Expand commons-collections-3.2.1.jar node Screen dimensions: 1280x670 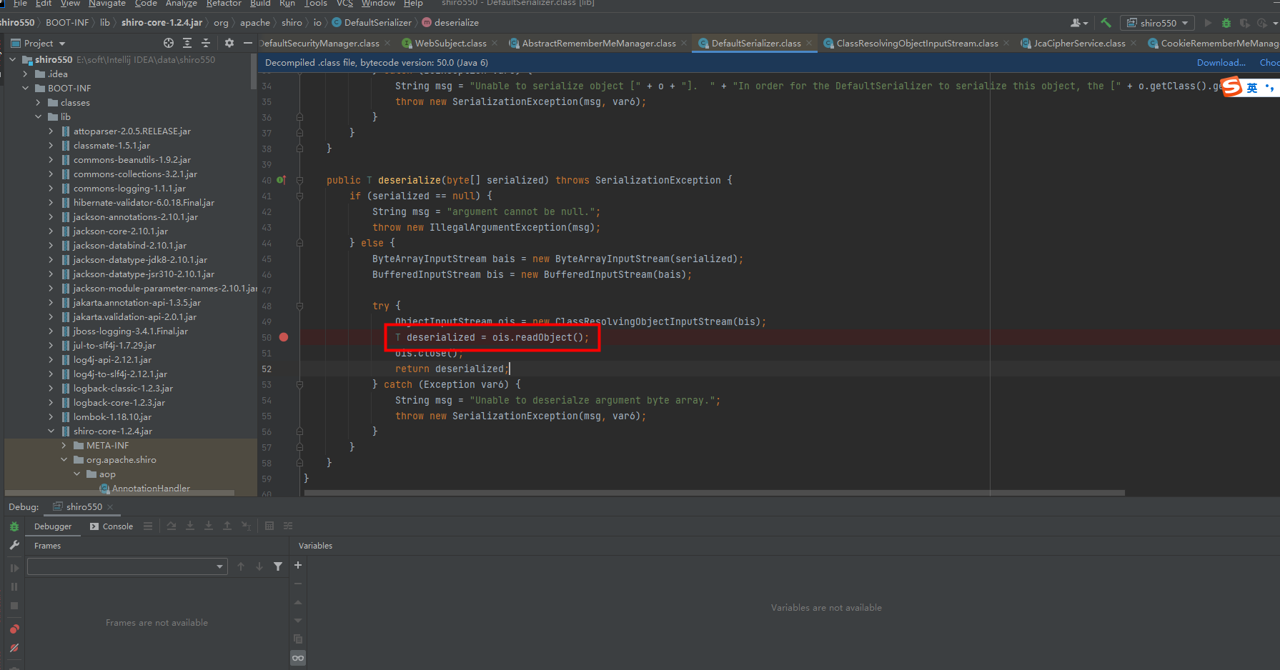click(x=51, y=174)
